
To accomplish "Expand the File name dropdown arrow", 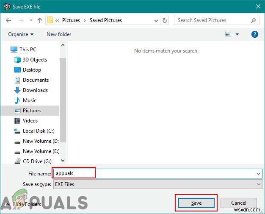I will [x=258, y=174].
